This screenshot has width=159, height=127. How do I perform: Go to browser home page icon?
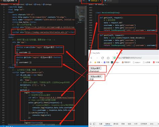click(x=108, y=58)
